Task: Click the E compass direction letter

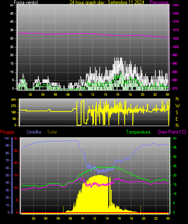Action: pos(177,119)
